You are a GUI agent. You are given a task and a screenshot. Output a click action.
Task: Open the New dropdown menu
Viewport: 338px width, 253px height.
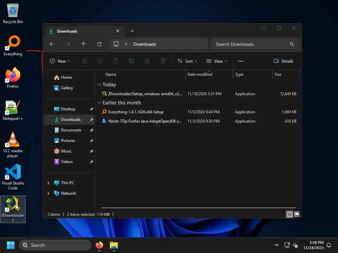60,61
